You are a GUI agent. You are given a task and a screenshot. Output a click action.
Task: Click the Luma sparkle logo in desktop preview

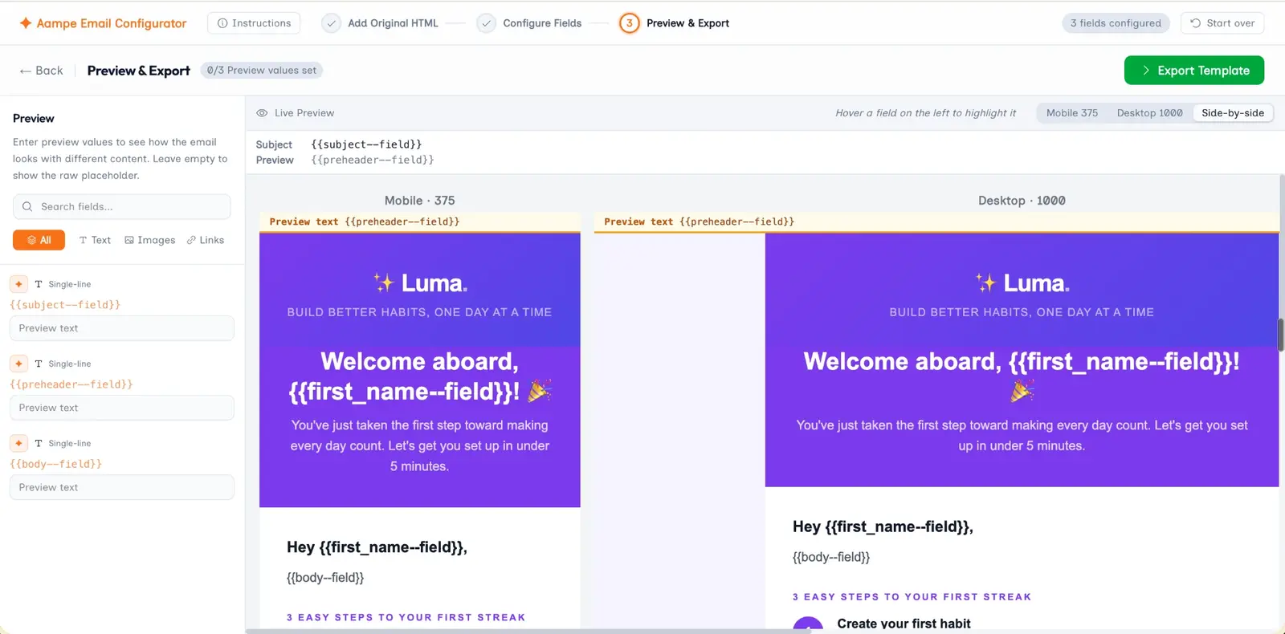[x=986, y=282]
